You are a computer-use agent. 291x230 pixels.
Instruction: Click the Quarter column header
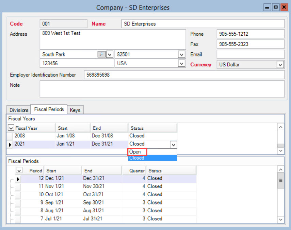coord(134,170)
